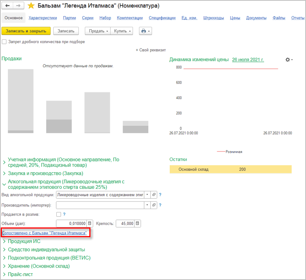Switch to the Характеристики tab

[x=43, y=18]
